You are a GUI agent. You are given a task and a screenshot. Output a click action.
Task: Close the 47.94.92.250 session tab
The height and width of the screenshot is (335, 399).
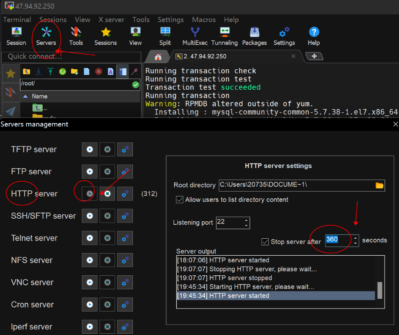click(x=294, y=56)
